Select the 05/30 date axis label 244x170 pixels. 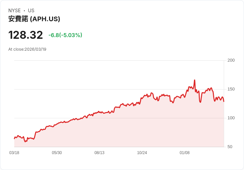click(57, 153)
